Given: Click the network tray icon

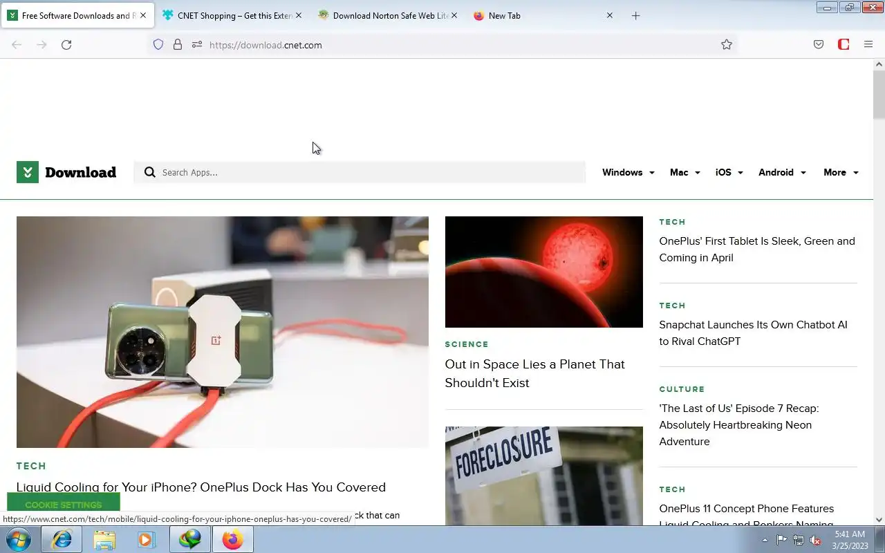Looking at the screenshot, I should (x=799, y=540).
